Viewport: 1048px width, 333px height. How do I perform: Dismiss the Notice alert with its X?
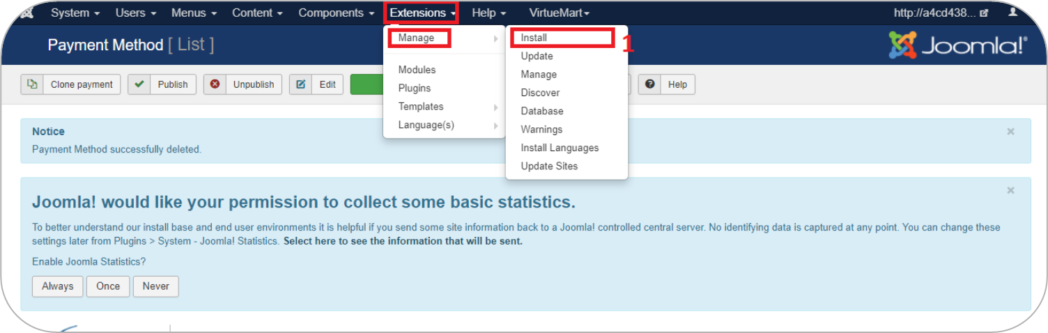click(x=1010, y=132)
